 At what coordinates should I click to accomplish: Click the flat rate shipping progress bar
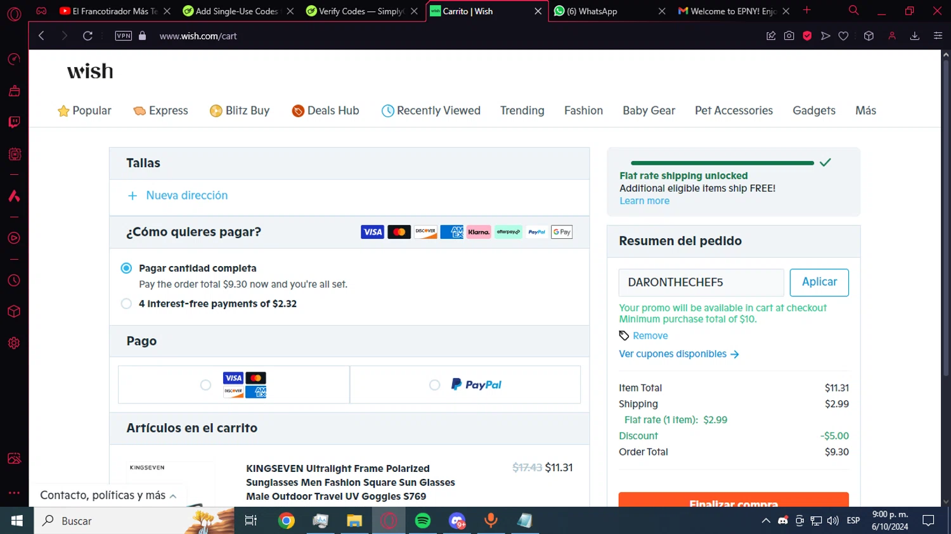[722, 163]
